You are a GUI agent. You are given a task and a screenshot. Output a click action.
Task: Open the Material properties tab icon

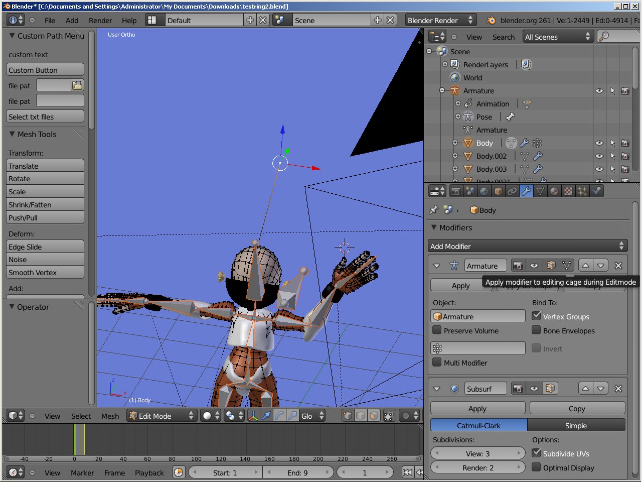[554, 191]
